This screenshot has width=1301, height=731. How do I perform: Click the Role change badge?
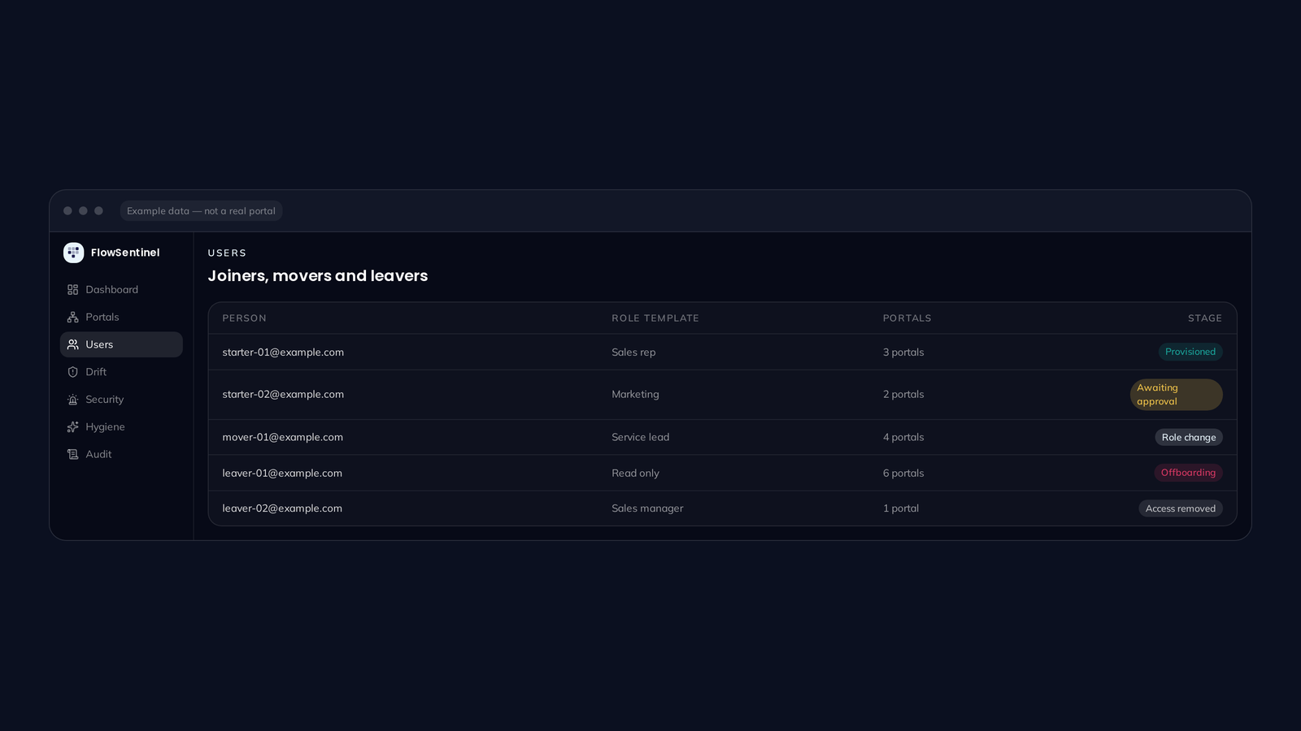tap(1189, 437)
